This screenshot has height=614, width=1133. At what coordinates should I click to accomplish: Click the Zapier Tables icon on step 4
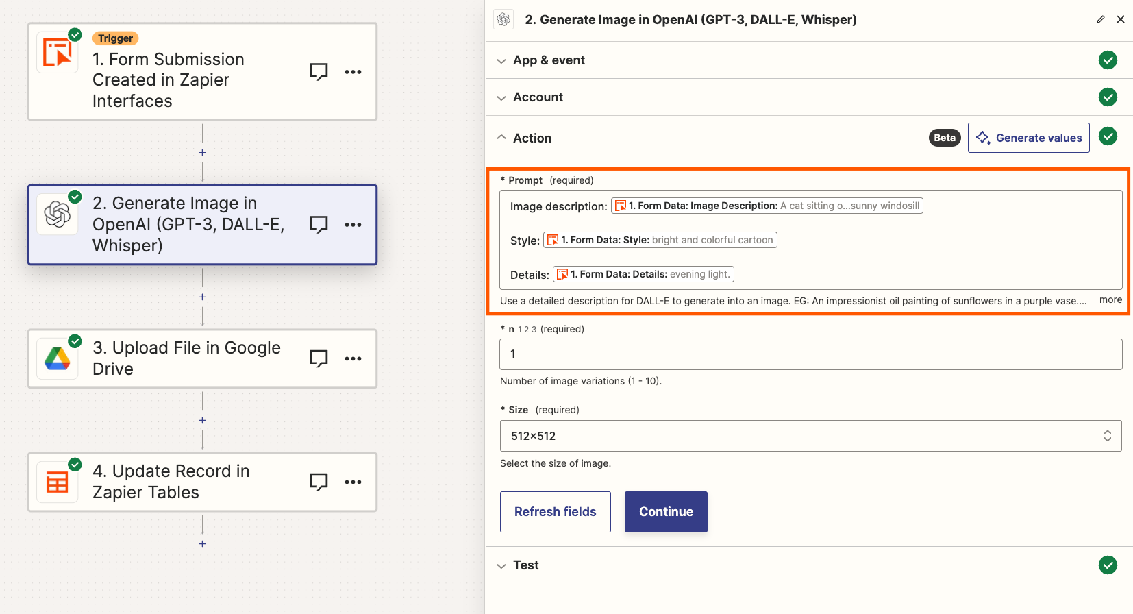(x=58, y=482)
